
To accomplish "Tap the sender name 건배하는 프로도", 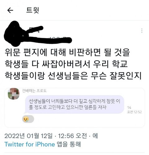I will point(34,91).
